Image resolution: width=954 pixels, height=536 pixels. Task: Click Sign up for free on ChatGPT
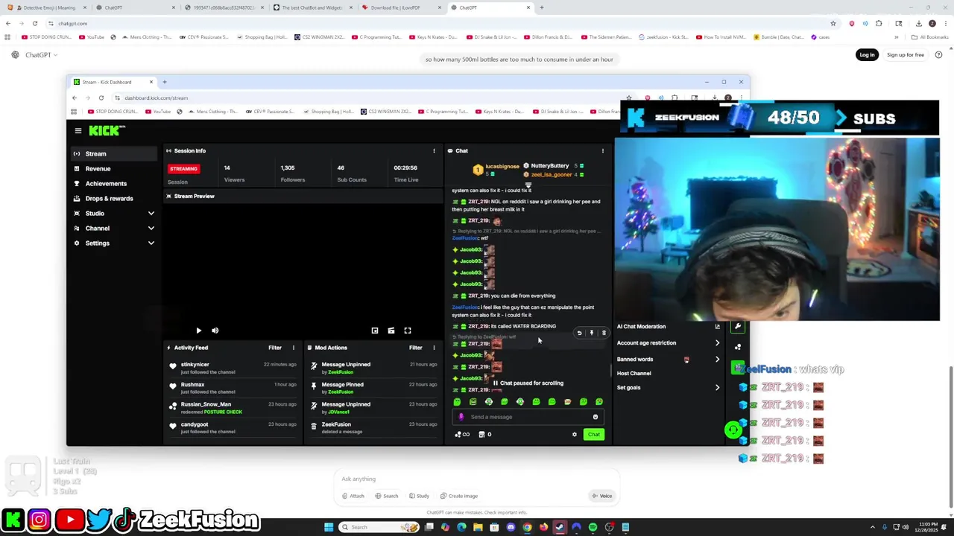tap(906, 55)
